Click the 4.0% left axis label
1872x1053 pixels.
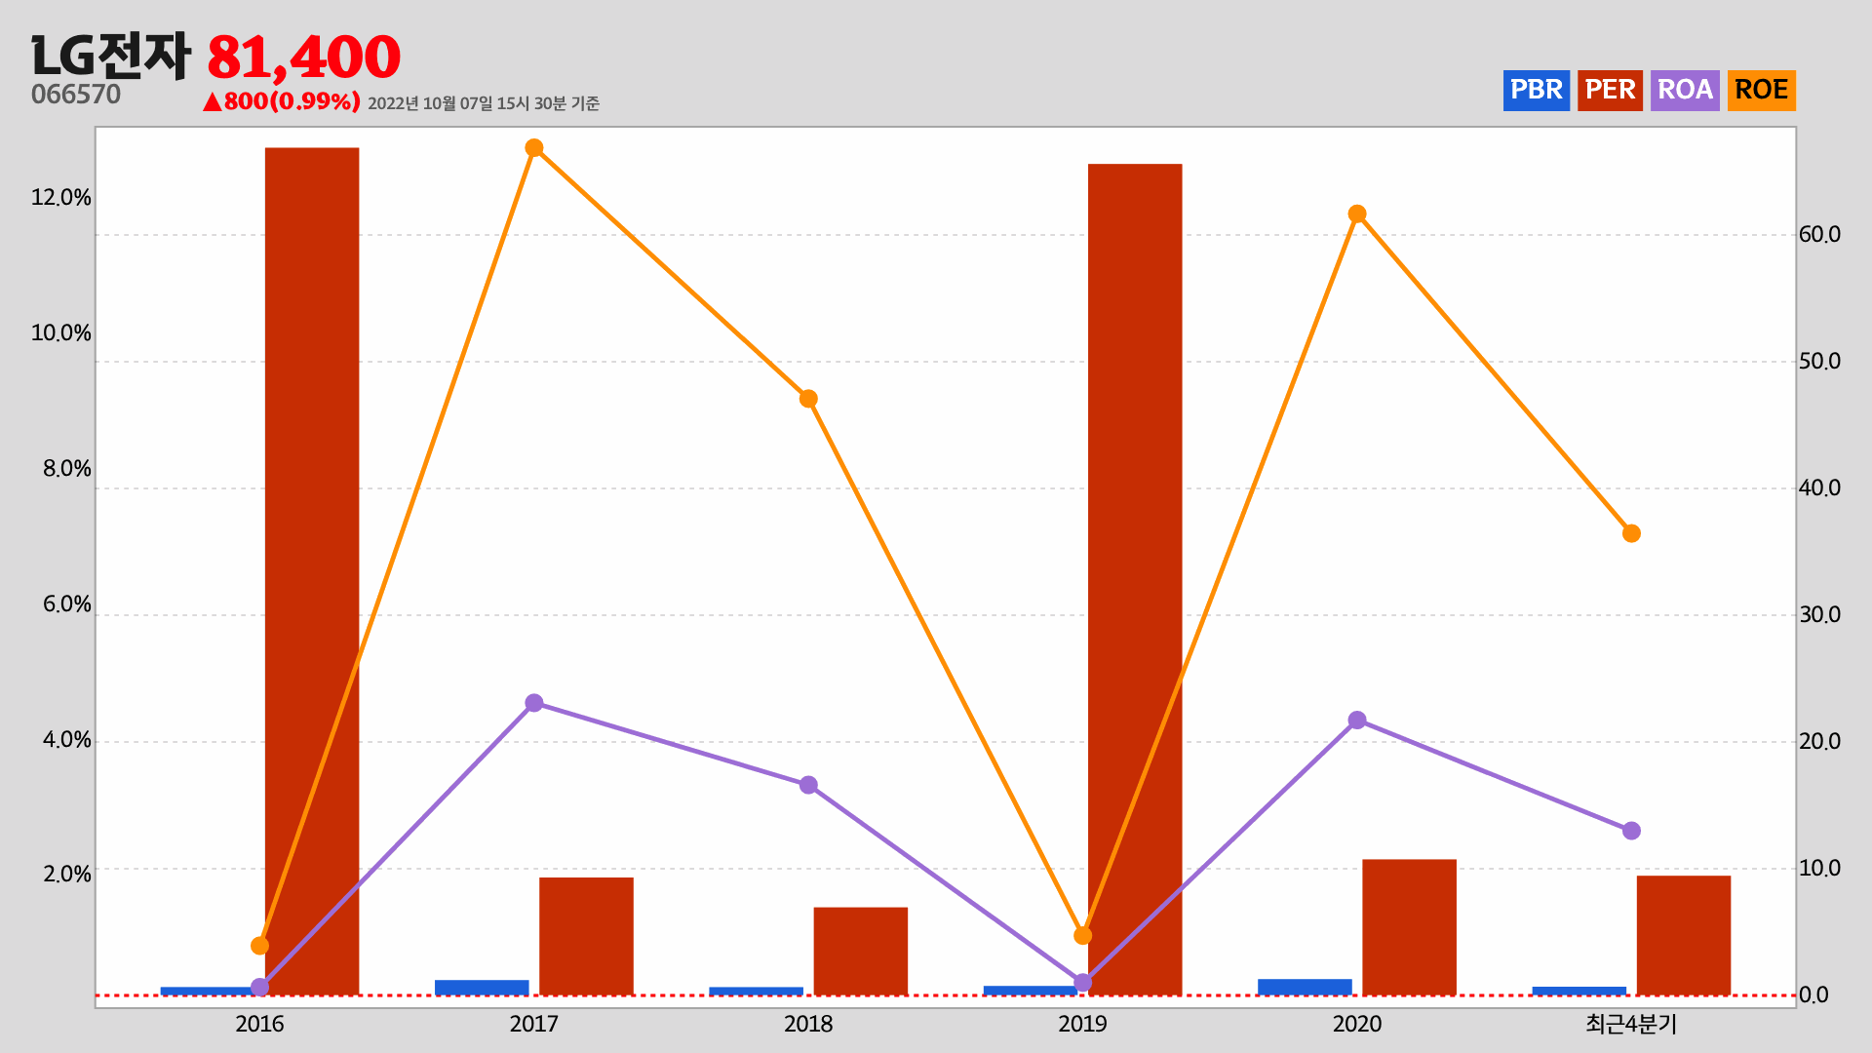tap(67, 740)
